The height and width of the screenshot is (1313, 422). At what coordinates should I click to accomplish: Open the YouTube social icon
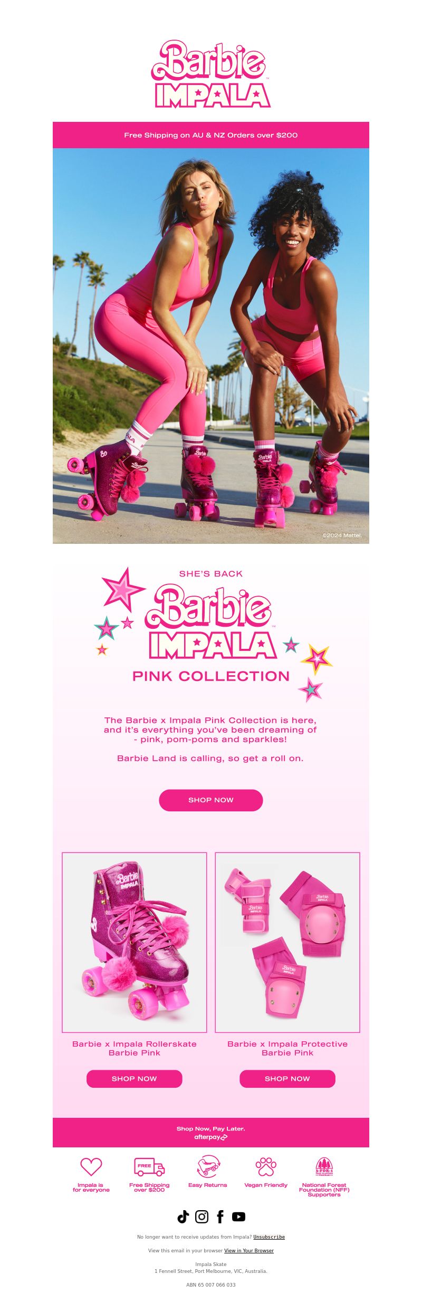238,1216
